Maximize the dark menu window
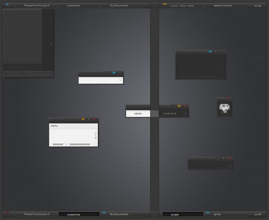 [216, 52]
